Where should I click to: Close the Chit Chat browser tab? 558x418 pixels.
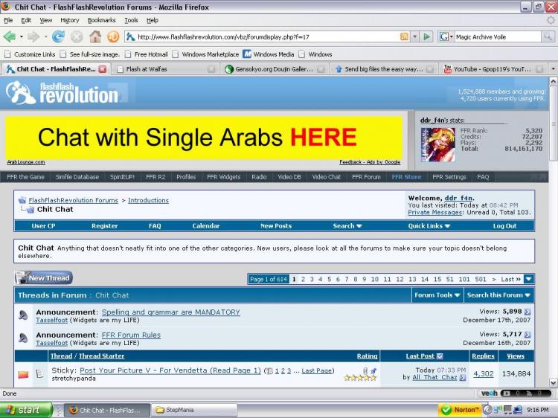pyautogui.click(x=103, y=69)
